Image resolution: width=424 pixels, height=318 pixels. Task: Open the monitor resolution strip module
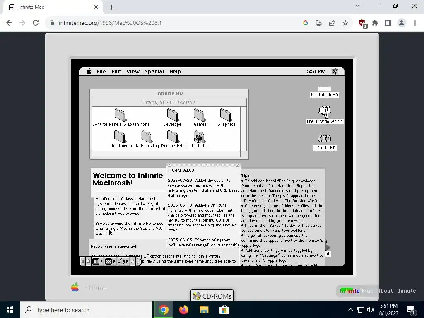pos(110,261)
